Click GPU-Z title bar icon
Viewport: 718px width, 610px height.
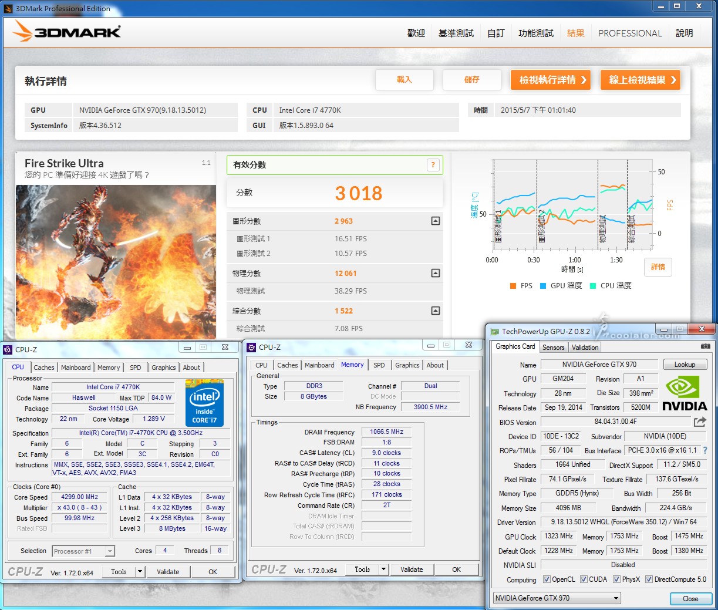[495, 332]
